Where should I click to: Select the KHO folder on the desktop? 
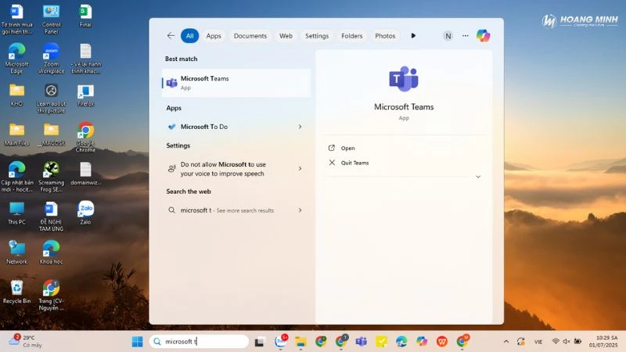click(16, 95)
